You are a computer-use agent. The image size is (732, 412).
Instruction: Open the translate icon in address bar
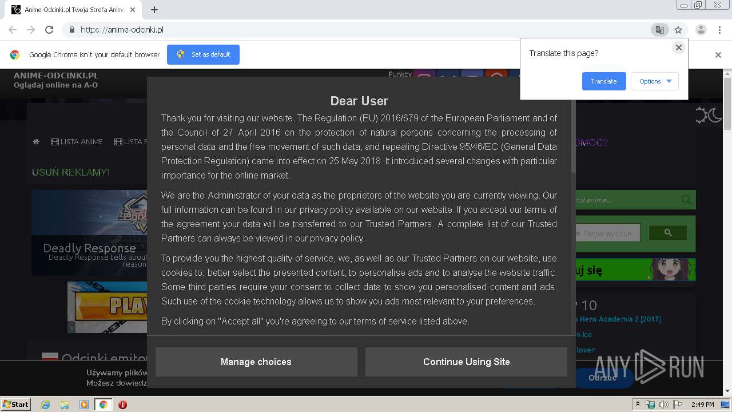pos(659,30)
